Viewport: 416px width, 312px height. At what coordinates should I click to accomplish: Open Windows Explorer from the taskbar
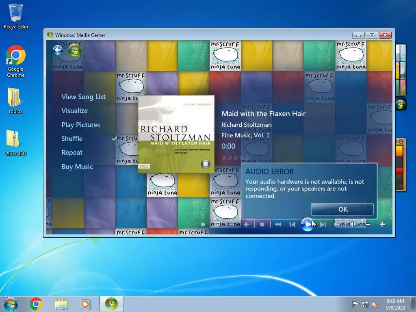pyautogui.click(x=61, y=304)
